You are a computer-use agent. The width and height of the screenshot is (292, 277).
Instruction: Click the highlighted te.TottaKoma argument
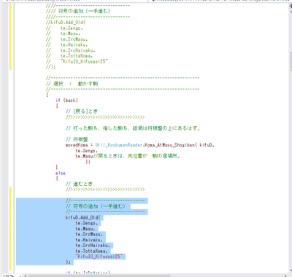point(91,251)
